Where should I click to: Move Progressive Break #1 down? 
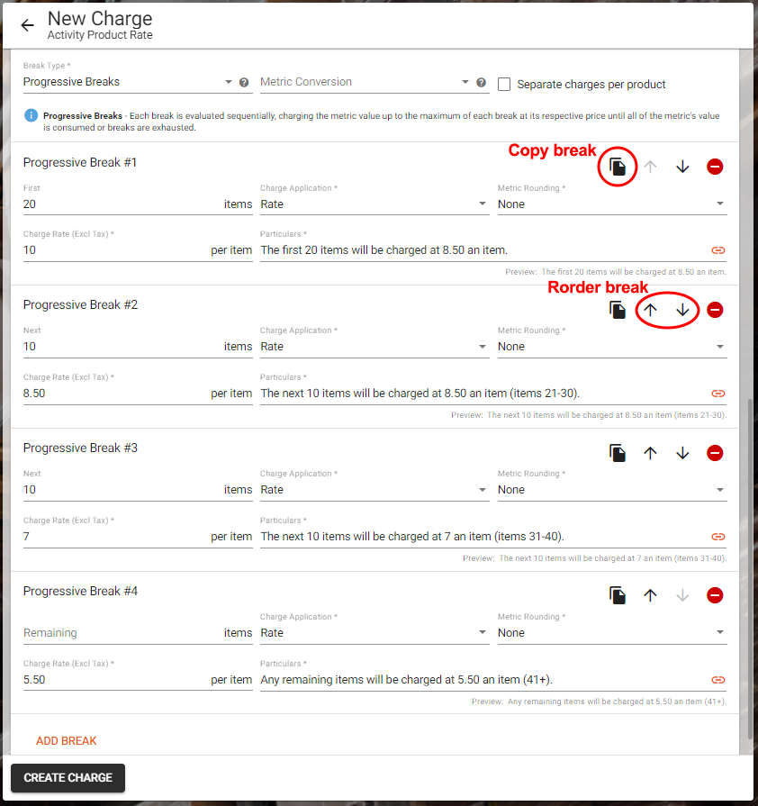[x=682, y=167]
